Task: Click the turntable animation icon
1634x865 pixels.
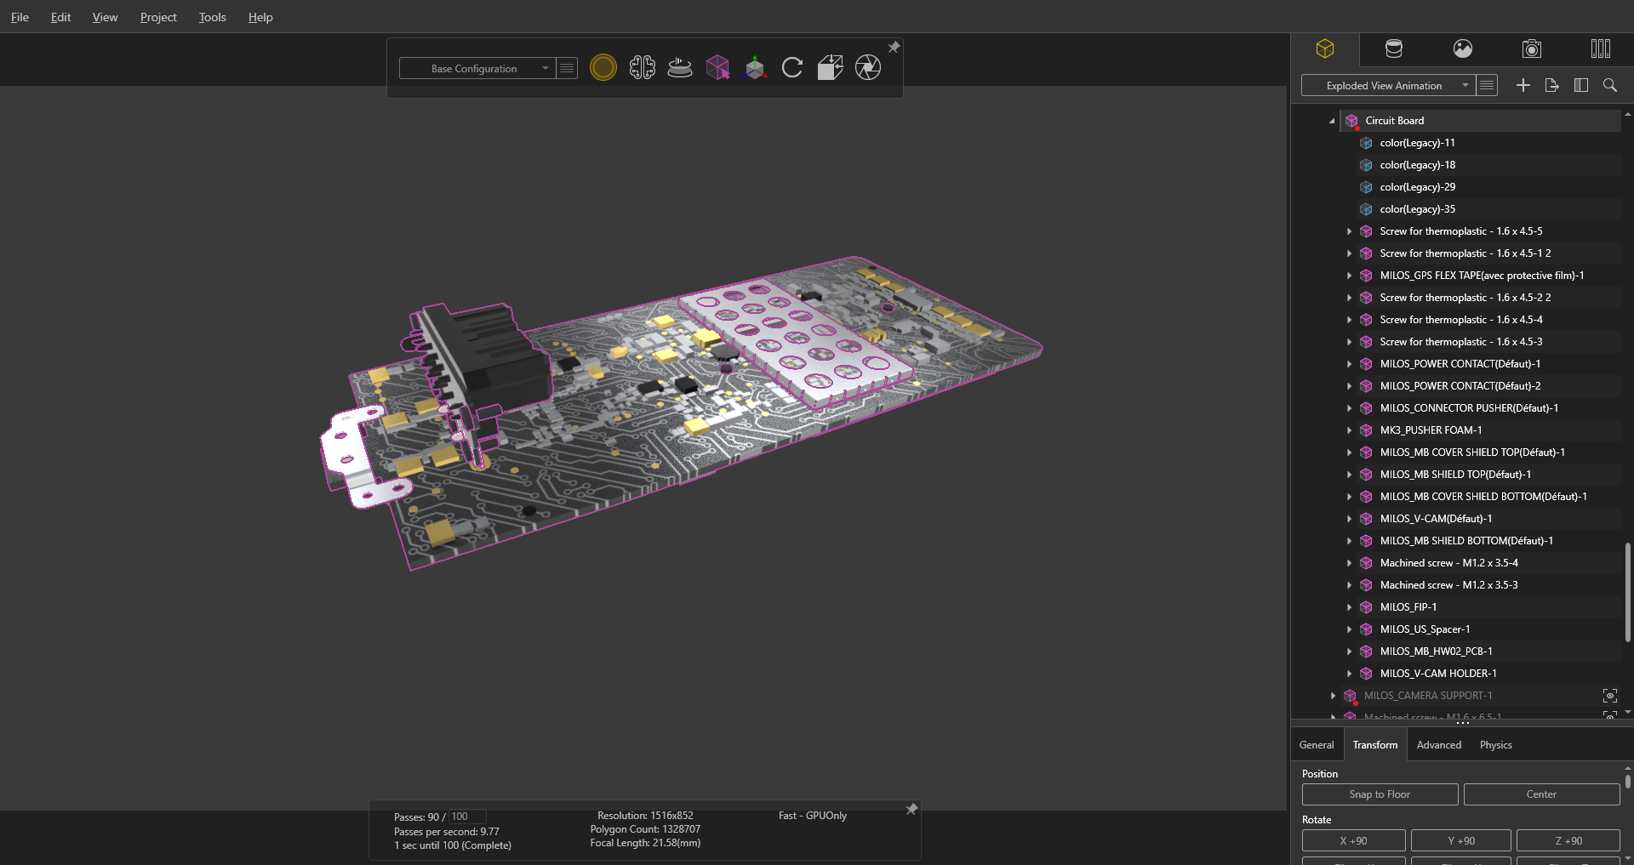Action: click(x=679, y=67)
